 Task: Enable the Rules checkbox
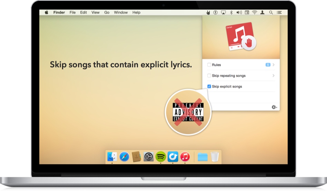coord(209,65)
